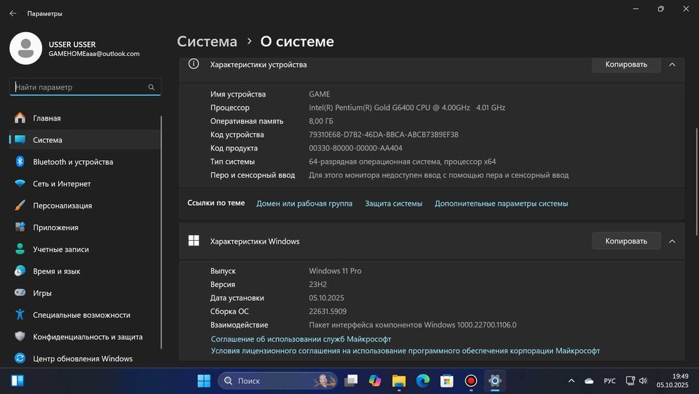699x394 pixels.
Task: Click taskbar Поиск search box
Action: pyautogui.click(x=278, y=381)
